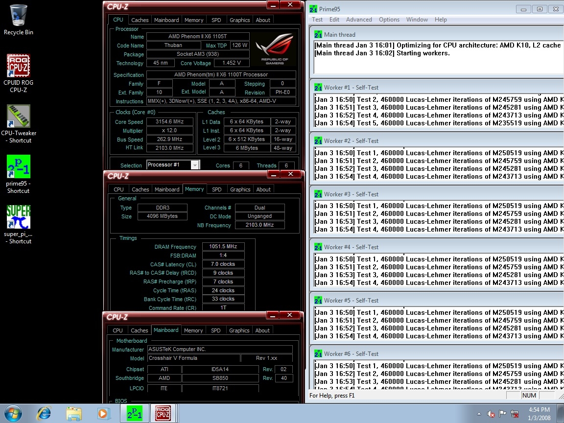Click the "Socket AM3 (938)" package value

tap(198, 54)
